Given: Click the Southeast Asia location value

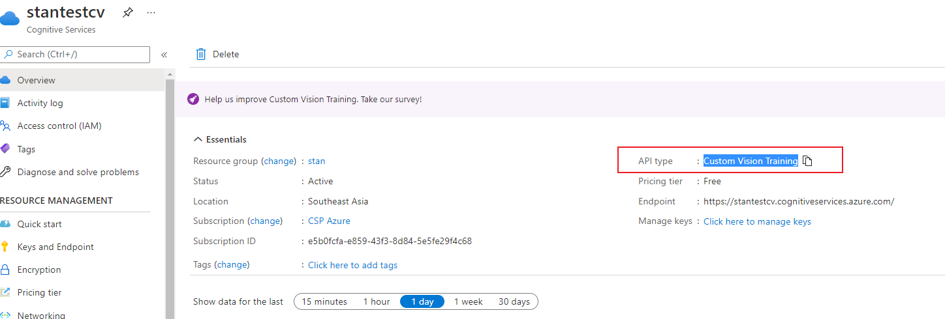Looking at the screenshot, I should (x=338, y=201).
